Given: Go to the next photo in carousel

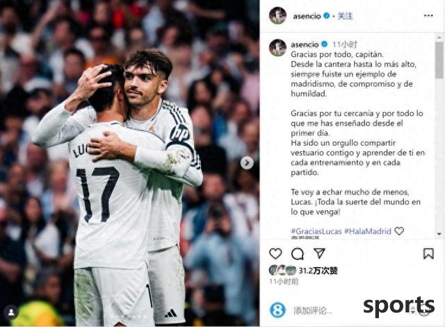Looking at the screenshot, I should pos(247,163).
